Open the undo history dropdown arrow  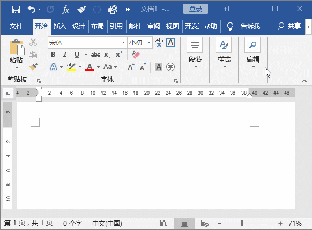click(x=39, y=9)
